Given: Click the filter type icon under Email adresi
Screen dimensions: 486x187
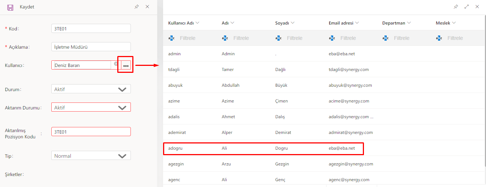Looking at the screenshot, I should [332, 38].
